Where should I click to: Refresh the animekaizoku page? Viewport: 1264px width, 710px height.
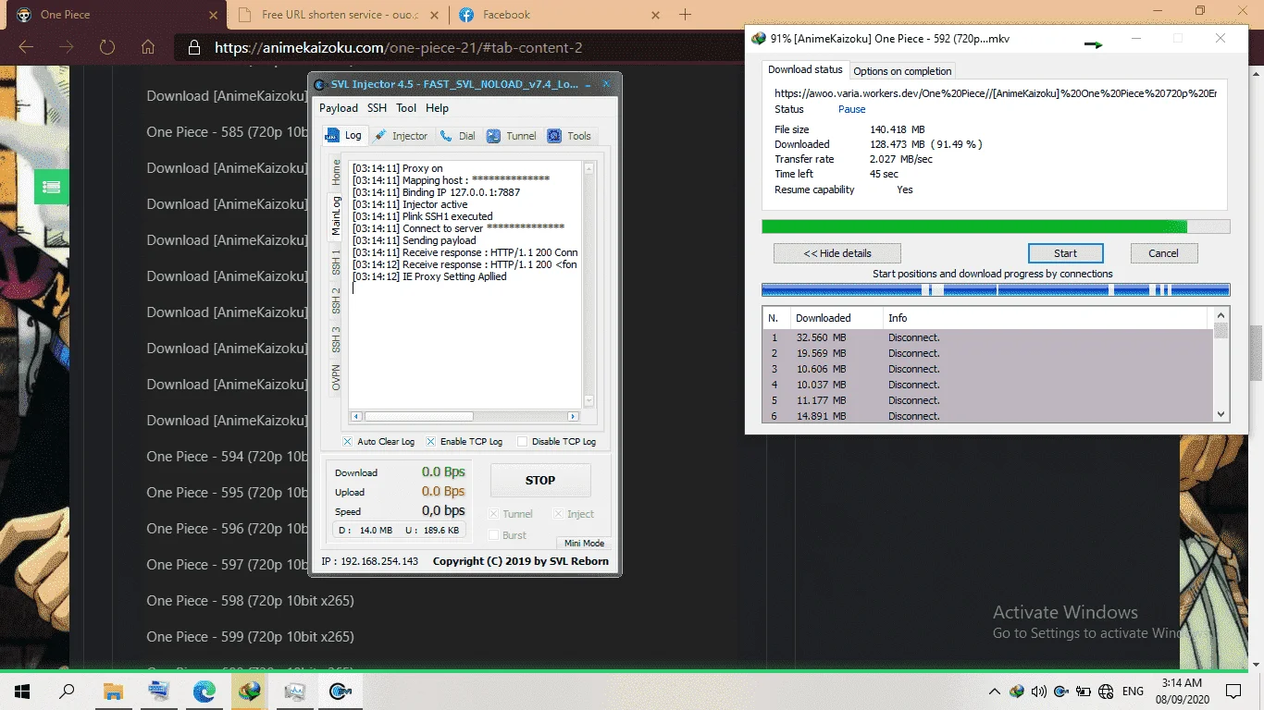(x=107, y=47)
